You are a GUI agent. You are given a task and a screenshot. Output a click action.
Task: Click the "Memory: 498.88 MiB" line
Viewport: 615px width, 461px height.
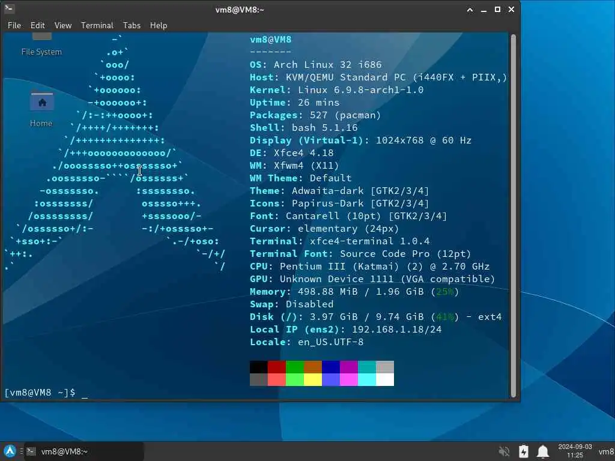(x=354, y=292)
